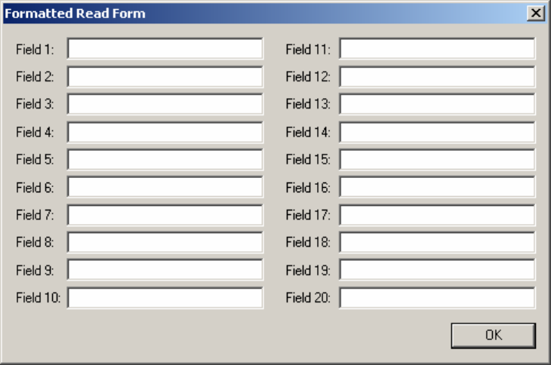Focus the Field 15 text field
The width and height of the screenshot is (551, 365).
(437, 159)
